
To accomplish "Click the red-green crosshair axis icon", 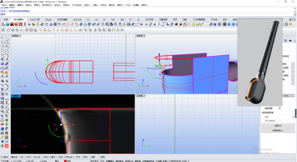I will pyautogui.click(x=124, y=24).
